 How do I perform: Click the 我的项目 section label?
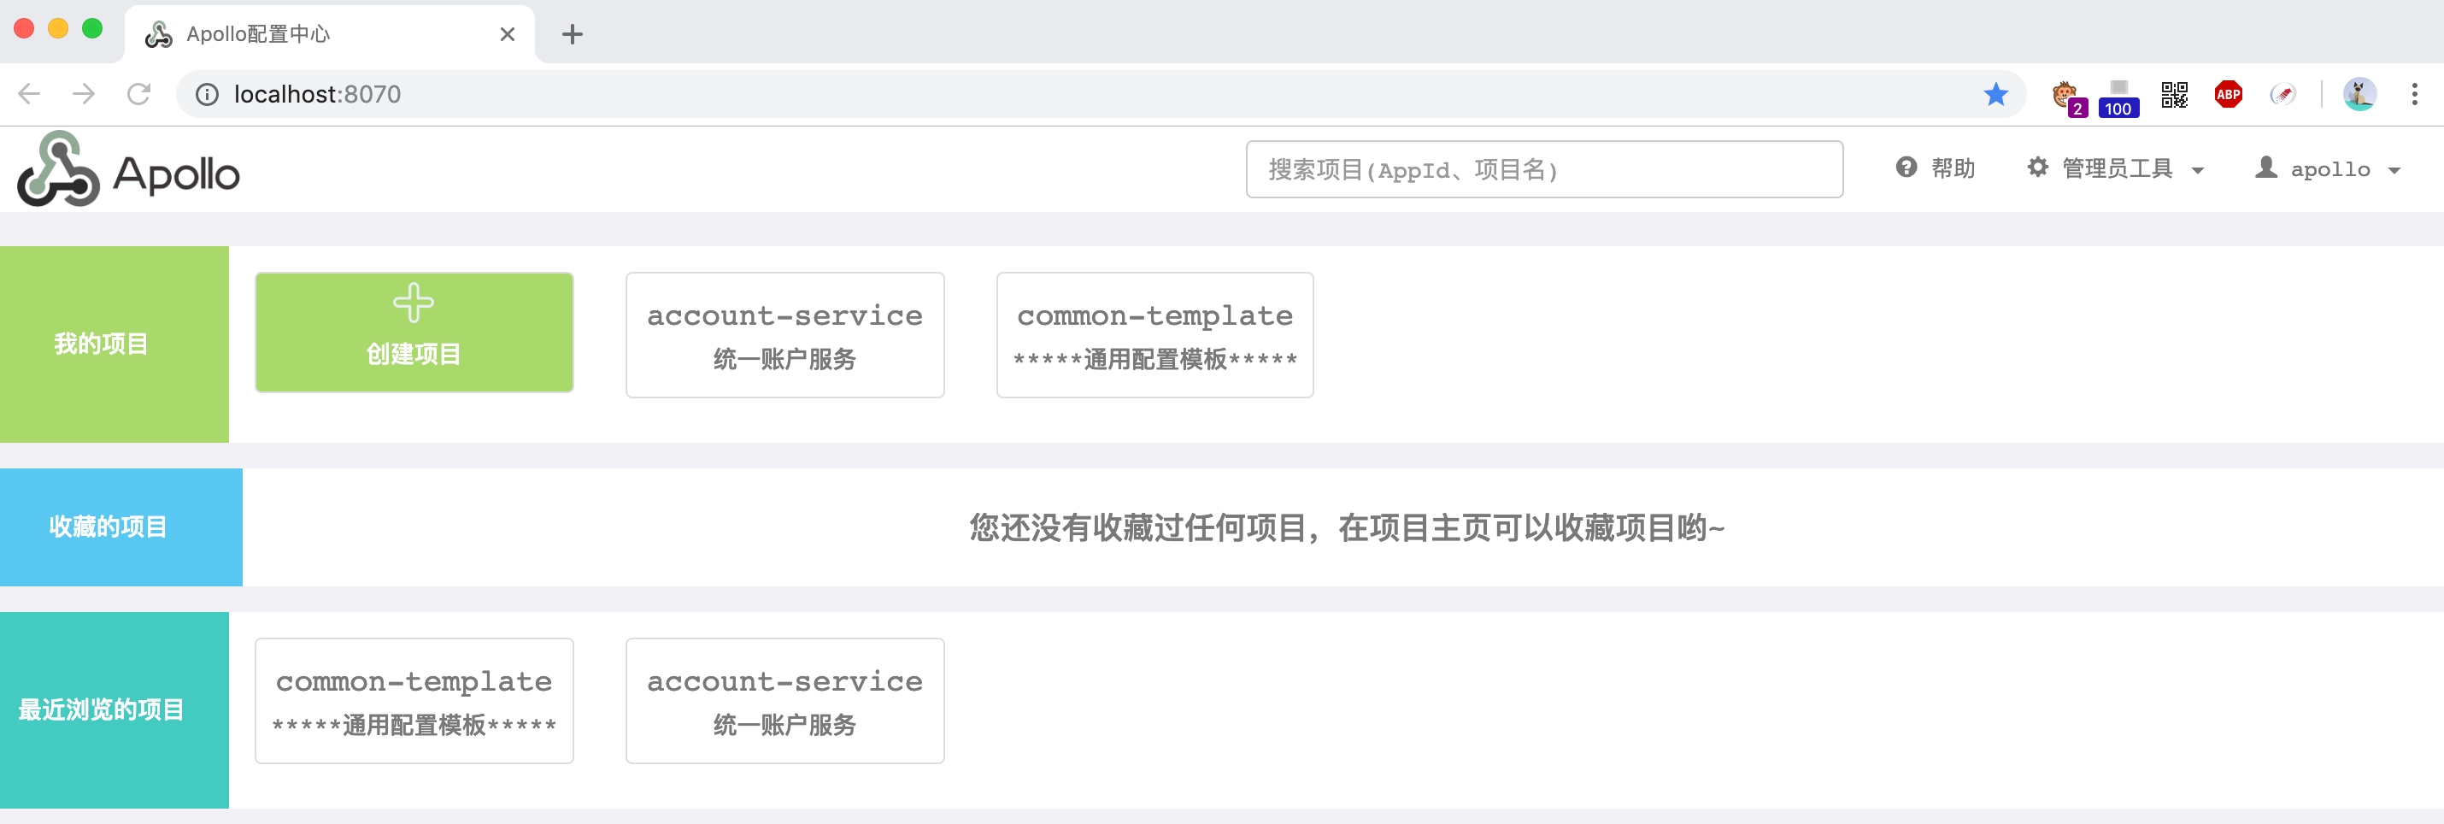102,344
